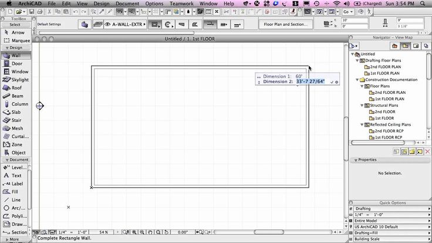Collapse the Design section of ToolBox
Screen dimensions: 432x243
click(x=7, y=48)
